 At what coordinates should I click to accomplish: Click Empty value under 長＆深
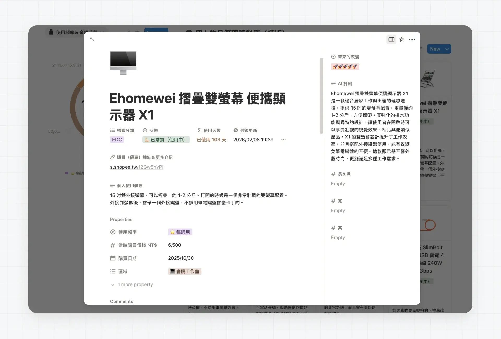pyautogui.click(x=338, y=184)
